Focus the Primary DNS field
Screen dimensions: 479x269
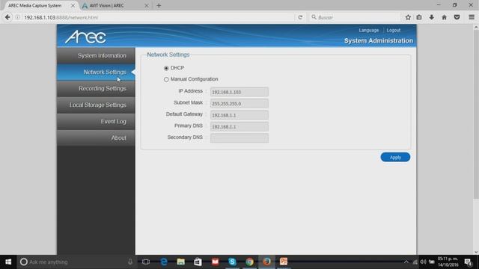[239, 126]
